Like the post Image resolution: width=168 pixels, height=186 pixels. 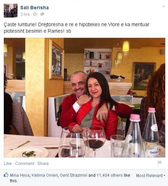coord(8,163)
